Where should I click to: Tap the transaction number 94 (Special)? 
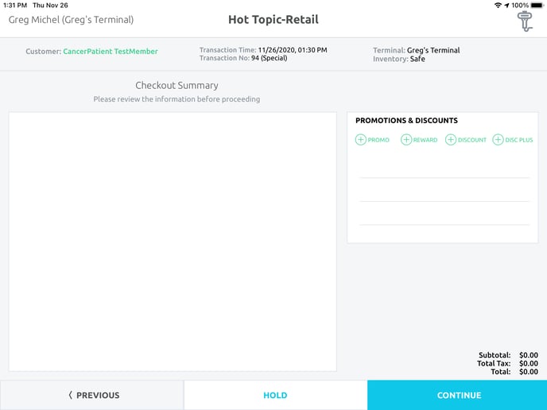(266, 59)
